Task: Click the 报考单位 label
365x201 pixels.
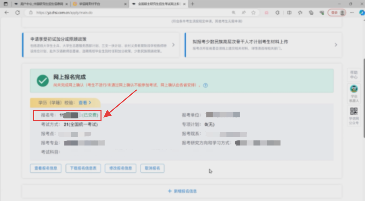Action: (191, 115)
